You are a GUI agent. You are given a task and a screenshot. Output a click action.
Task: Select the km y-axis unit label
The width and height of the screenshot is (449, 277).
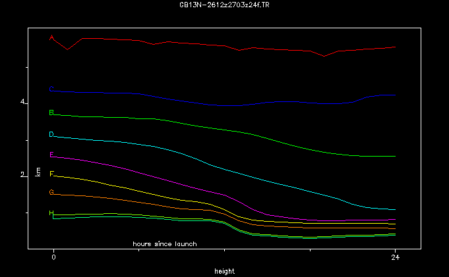pos(38,172)
